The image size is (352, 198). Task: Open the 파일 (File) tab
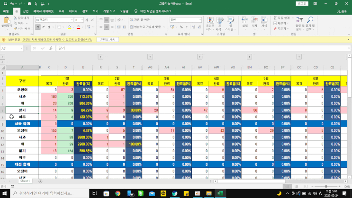click(x=6, y=11)
